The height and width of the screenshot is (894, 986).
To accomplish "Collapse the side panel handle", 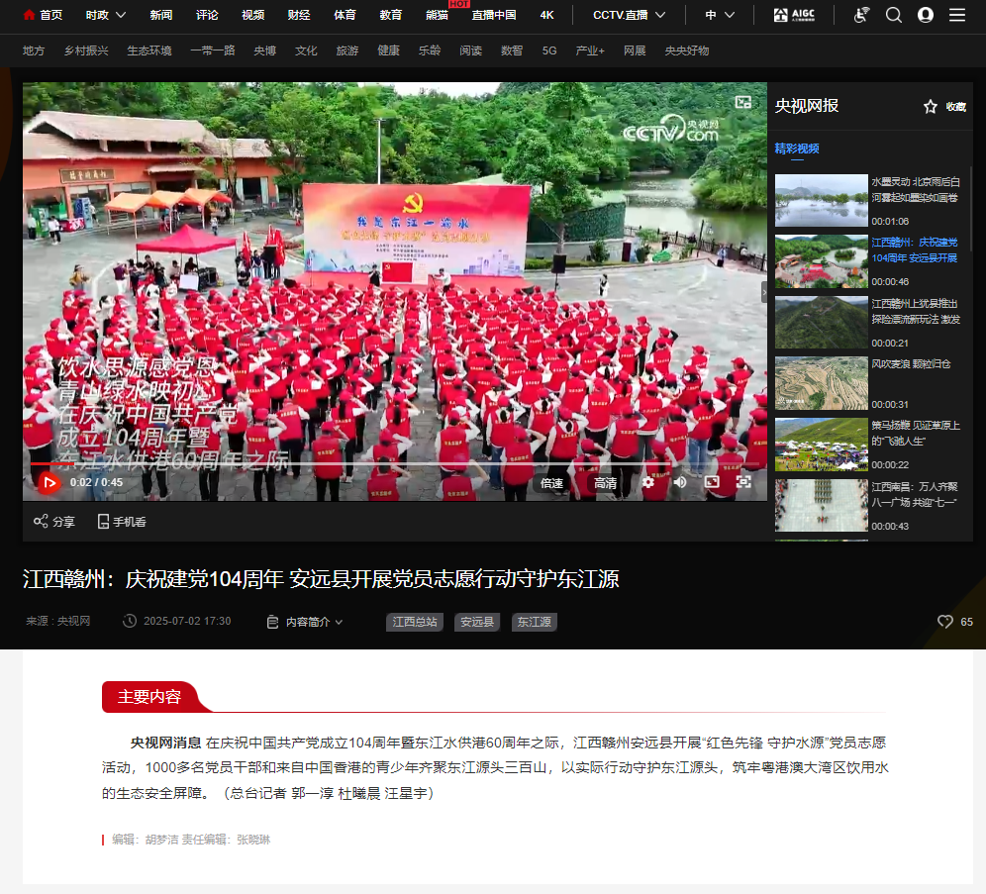I will (764, 292).
